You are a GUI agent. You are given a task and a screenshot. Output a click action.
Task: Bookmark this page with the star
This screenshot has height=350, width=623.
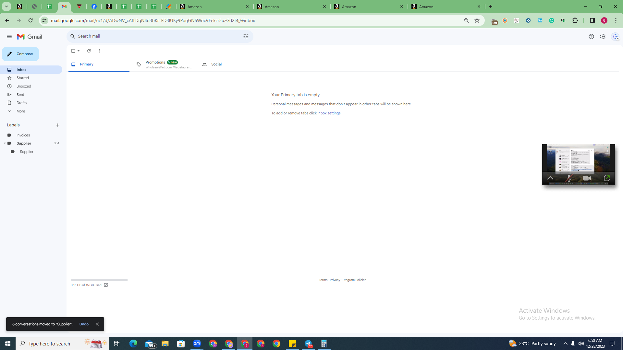click(x=477, y=20)
